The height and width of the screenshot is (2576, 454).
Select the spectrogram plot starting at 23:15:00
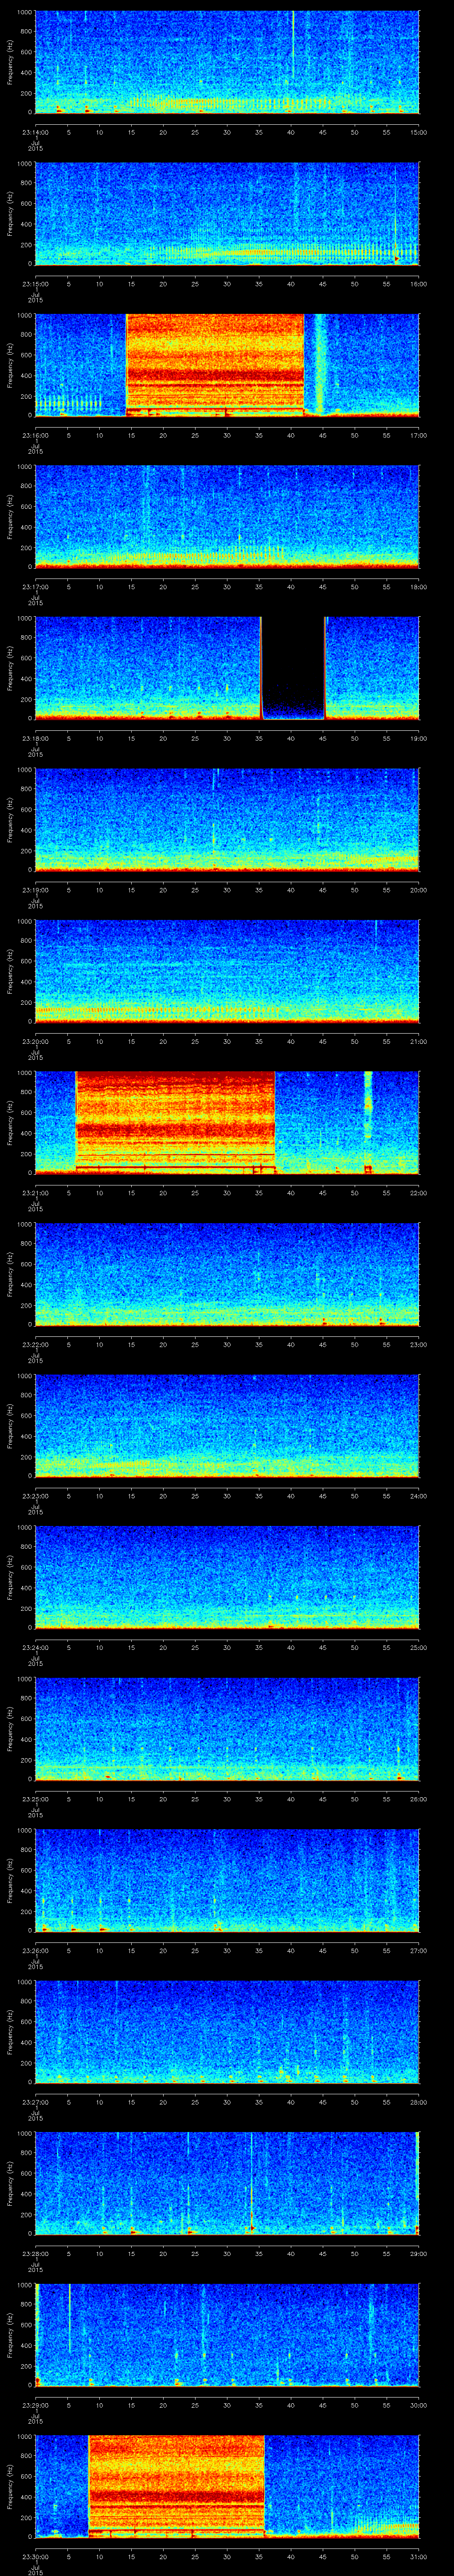pos(227,214)
